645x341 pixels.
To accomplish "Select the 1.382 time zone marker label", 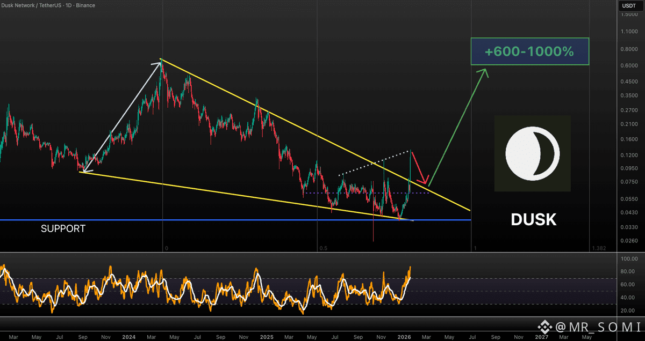I will click(x=598, y=248).
